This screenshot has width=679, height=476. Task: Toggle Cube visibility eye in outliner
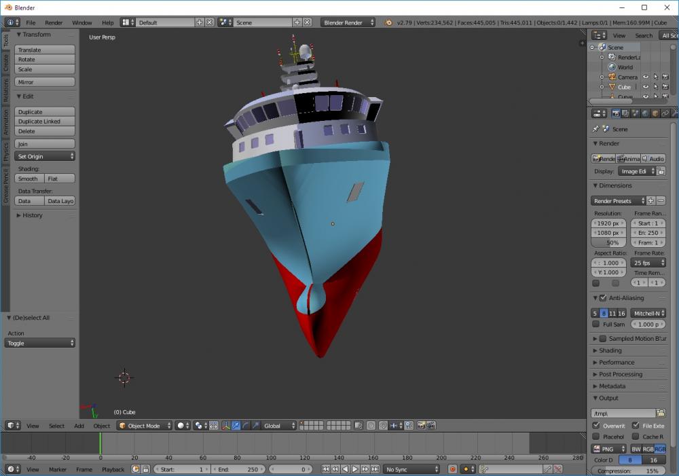click(646, 87)
